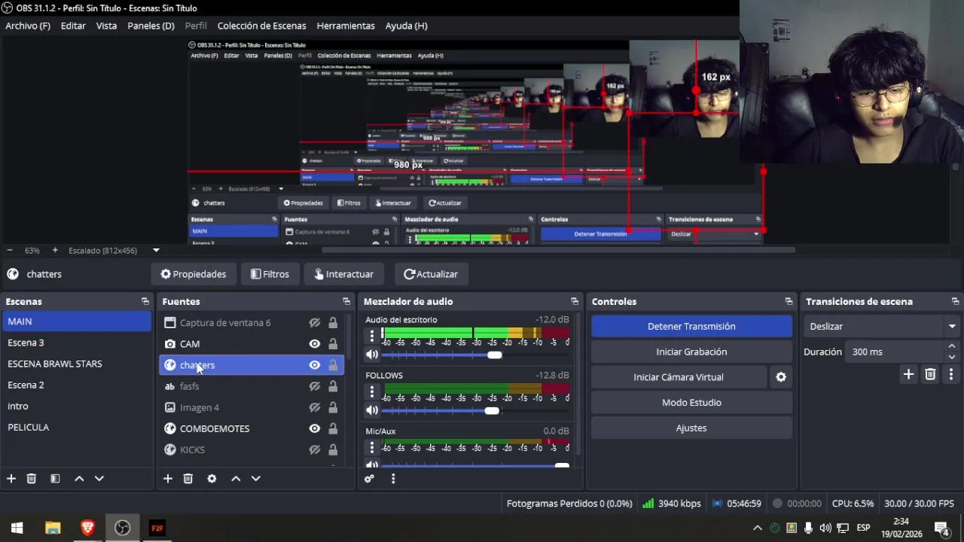Open Filtros for selected source
This screenshot has width=964, height=542.
click(x=270, y=274)
